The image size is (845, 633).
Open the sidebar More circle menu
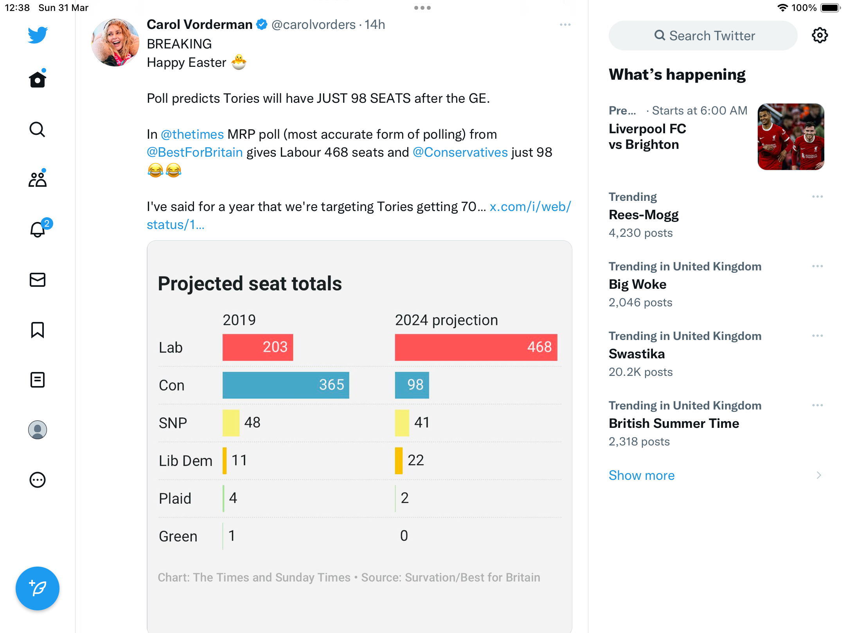point(38,480)
